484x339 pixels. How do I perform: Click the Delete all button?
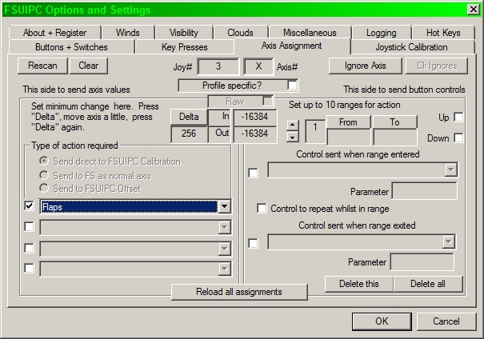tap(428, 284)
